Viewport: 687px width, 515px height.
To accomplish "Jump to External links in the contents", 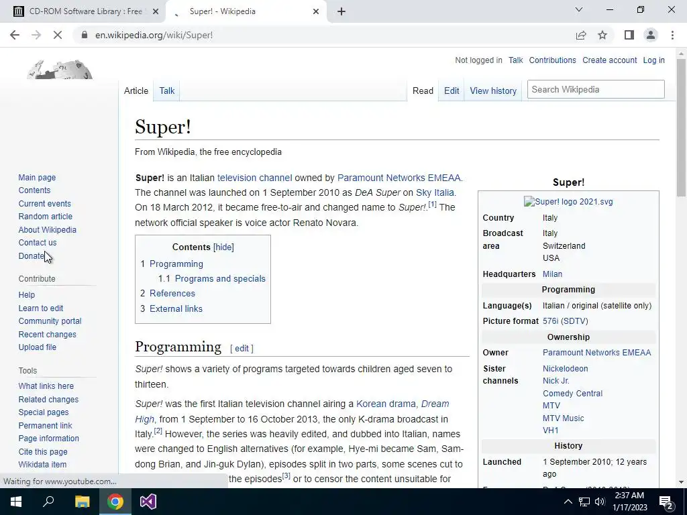I will (176, 308).
